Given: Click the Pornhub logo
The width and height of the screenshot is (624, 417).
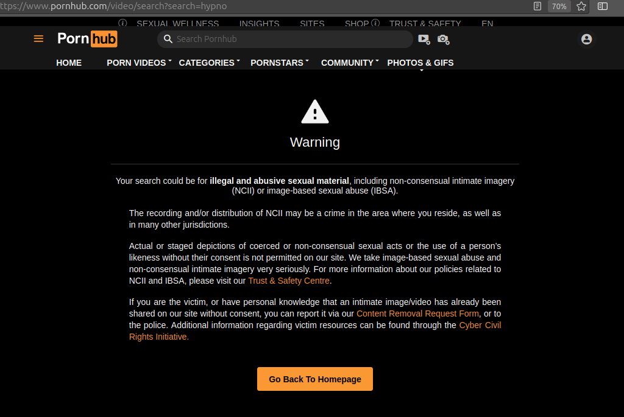Looking at the screenshot, I should [87, 39].
